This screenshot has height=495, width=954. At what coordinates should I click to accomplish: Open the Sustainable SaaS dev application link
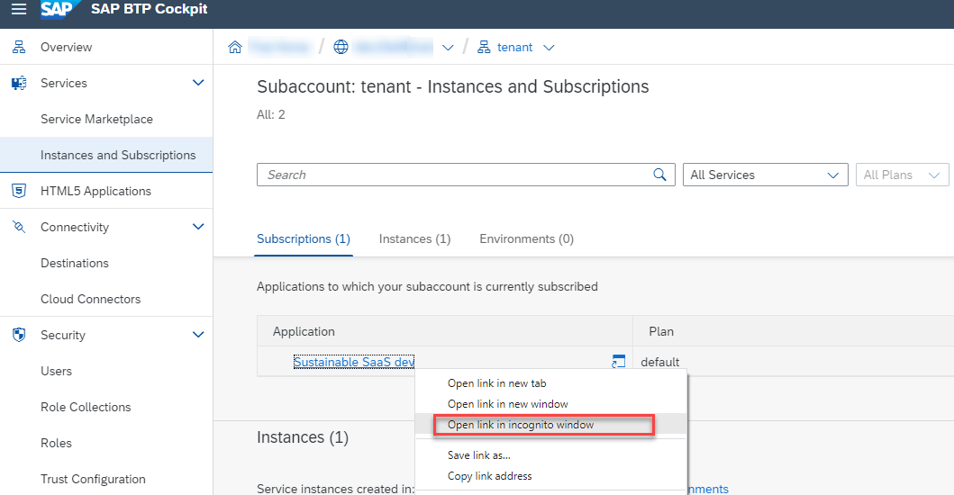coord(354,362)
